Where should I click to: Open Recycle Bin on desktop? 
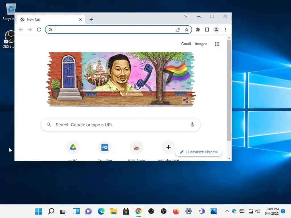(x=8, y=11)
